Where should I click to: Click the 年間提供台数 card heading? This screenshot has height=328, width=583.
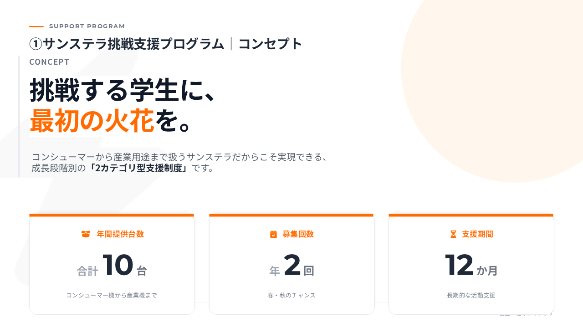click(120, 234)
